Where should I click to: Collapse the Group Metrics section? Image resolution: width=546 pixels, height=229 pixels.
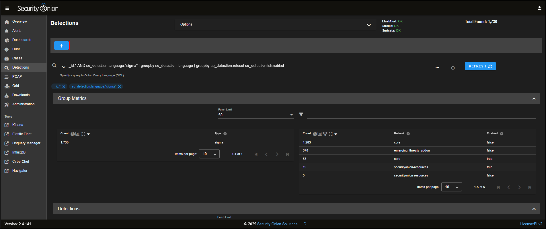pos(534,98)
